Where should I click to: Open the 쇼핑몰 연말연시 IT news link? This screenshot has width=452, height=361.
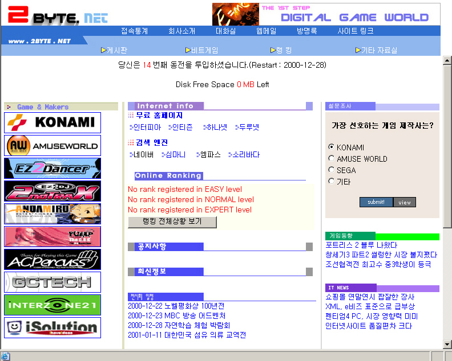click(370, 297)
